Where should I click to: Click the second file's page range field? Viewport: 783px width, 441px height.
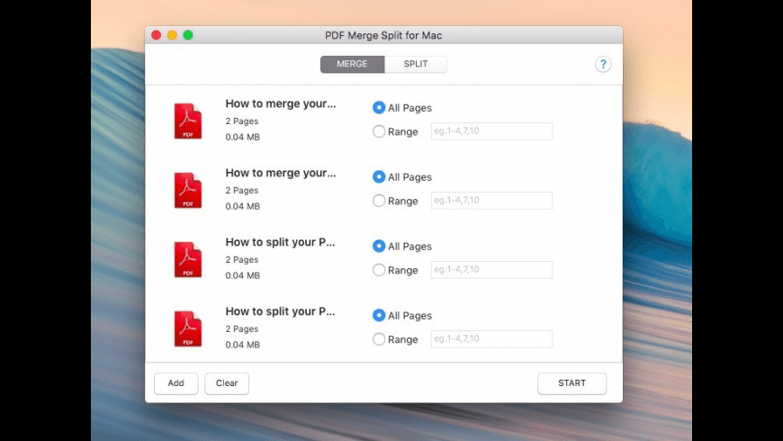(x=491, y=201)
